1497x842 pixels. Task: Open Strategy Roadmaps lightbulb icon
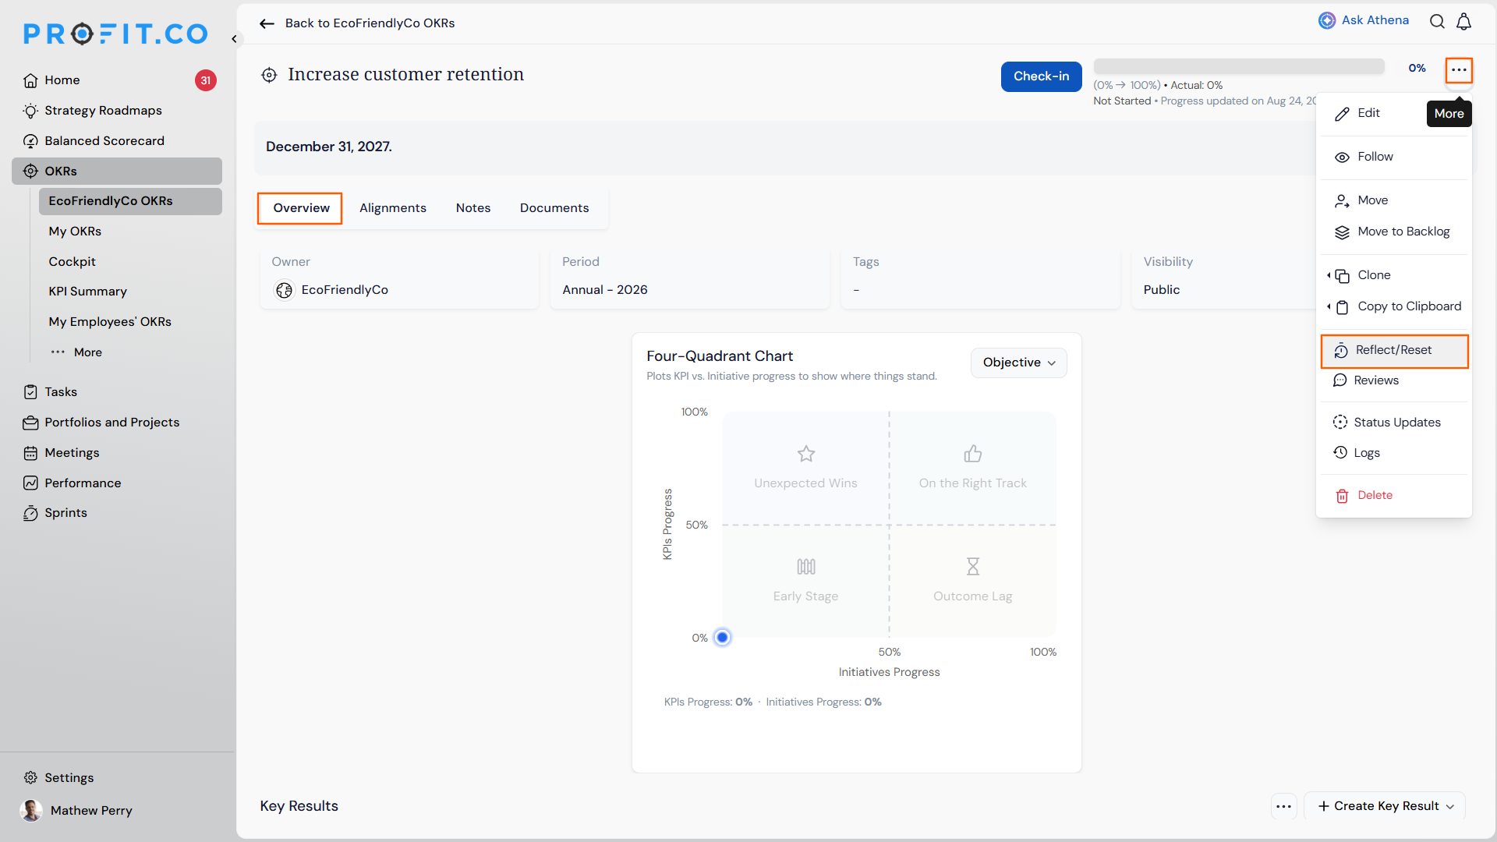point(30,111)
